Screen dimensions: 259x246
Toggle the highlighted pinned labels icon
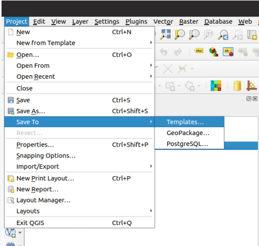click(x=228, y=52)
